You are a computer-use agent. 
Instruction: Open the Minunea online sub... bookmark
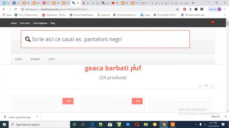[193, 15]
